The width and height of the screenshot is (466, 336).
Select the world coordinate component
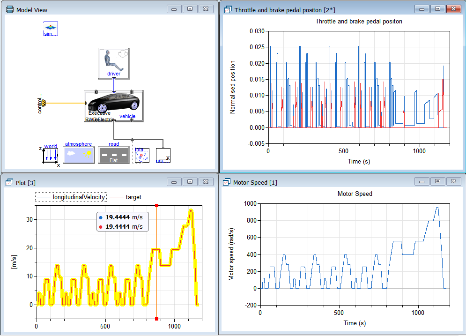pyautogui.click(x=50, y=156)
